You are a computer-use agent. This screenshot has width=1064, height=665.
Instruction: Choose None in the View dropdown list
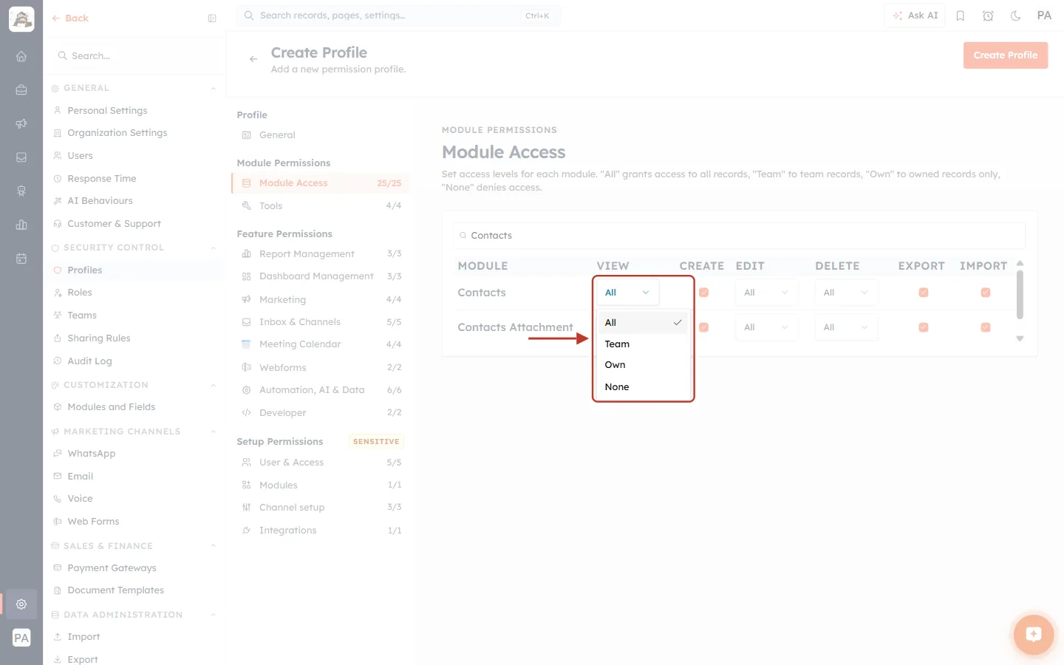click(643, 387)
